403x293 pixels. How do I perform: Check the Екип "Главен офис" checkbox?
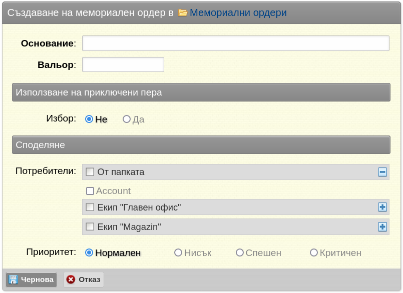tap(90, 207)
